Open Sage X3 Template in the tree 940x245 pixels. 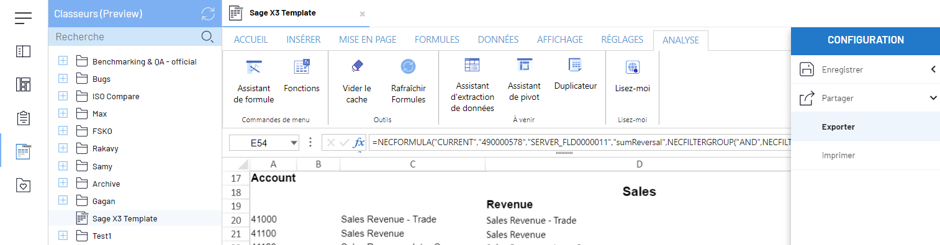pos(125,218)
